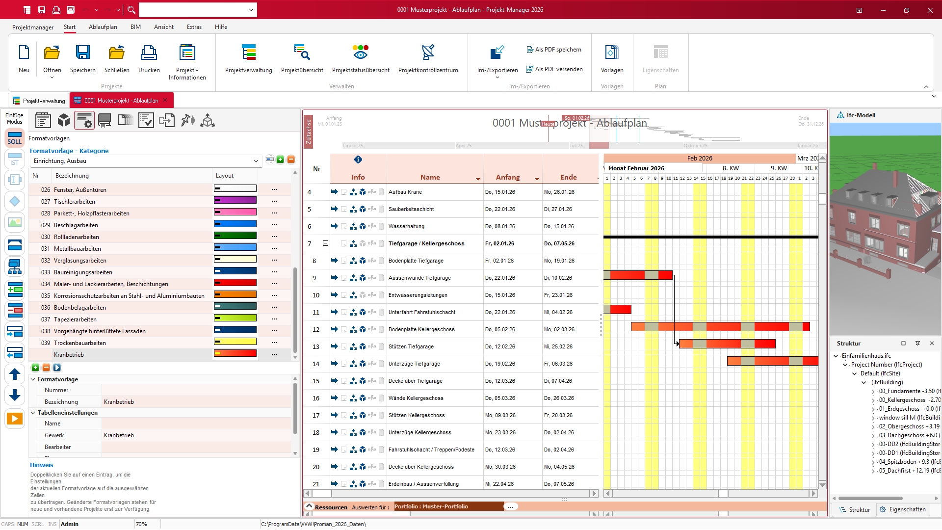Toggle checkbox in row 16 Wände Kellergeschoss
942x530 pixels.
click(343, 398)
